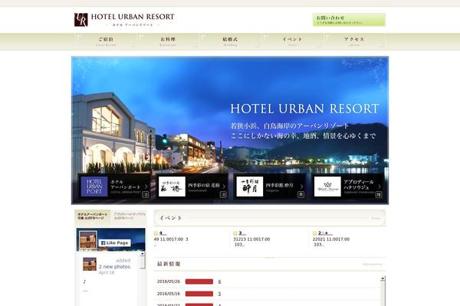460x306 pixels.
Task: Click the 泊 badge icon on 花椿 banner
Action: click(223, 195)
